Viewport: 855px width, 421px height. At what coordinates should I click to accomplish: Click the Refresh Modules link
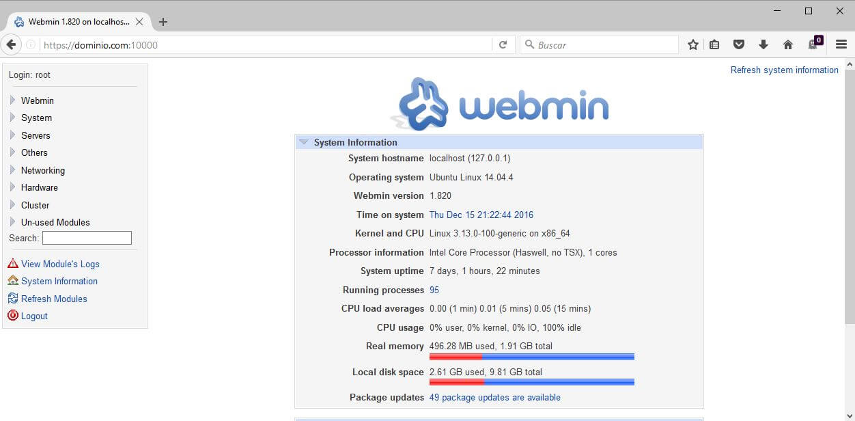coord(54,299)
